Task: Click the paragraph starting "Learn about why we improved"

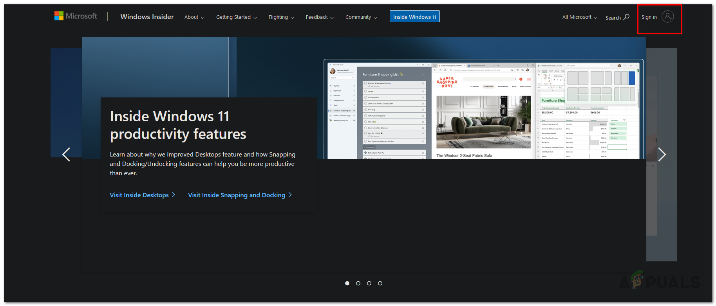Action: 203,164
